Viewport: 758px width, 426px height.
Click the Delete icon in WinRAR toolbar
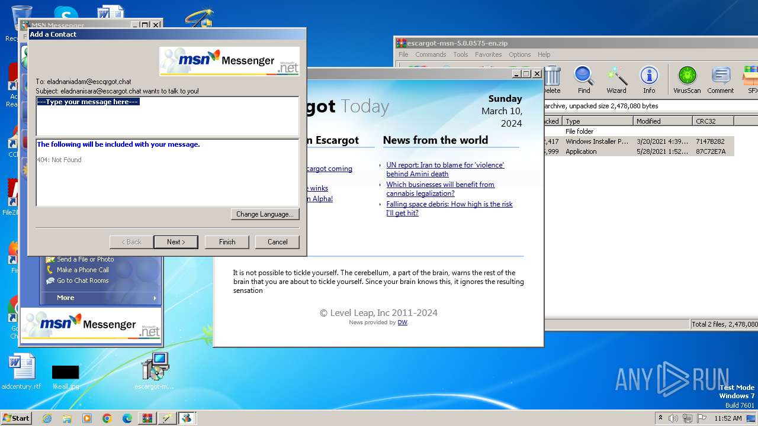tap(552, 80)
